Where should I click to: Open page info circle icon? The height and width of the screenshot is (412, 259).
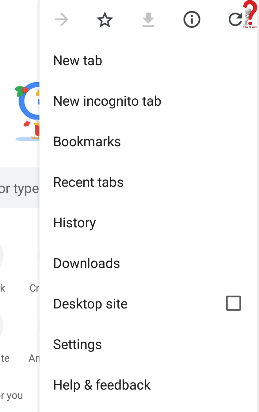[192, 20]
